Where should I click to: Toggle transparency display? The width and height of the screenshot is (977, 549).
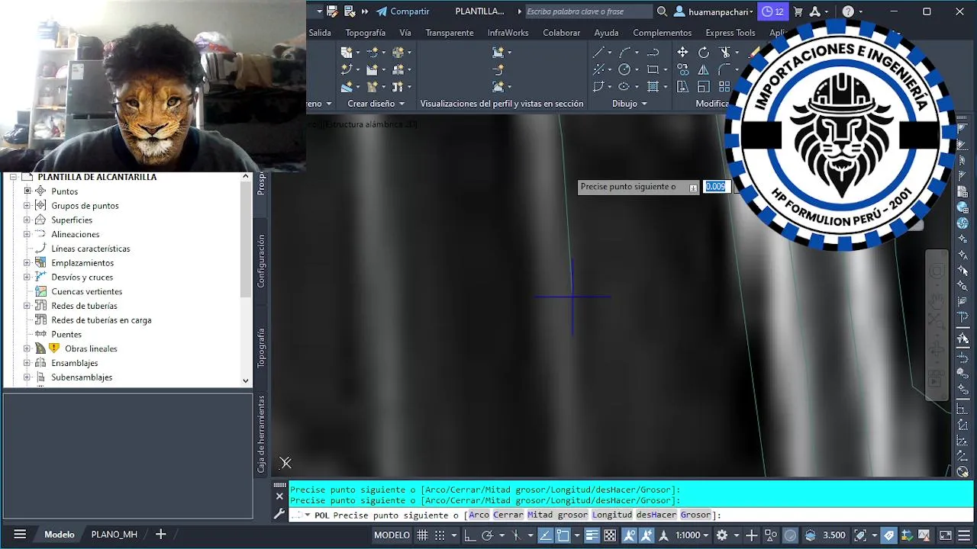coord(610,535)
